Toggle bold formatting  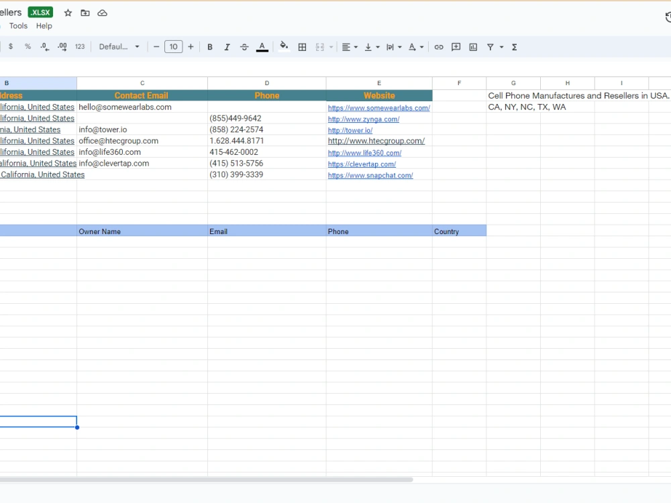click(210, 47)
